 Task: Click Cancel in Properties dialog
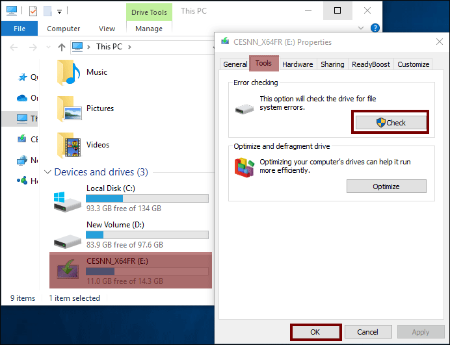pos(368,332)
